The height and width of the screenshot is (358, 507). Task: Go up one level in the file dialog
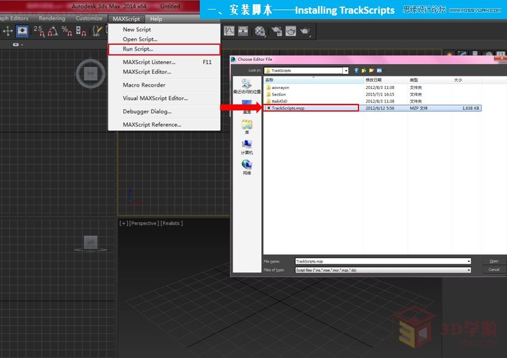[363, 70]
